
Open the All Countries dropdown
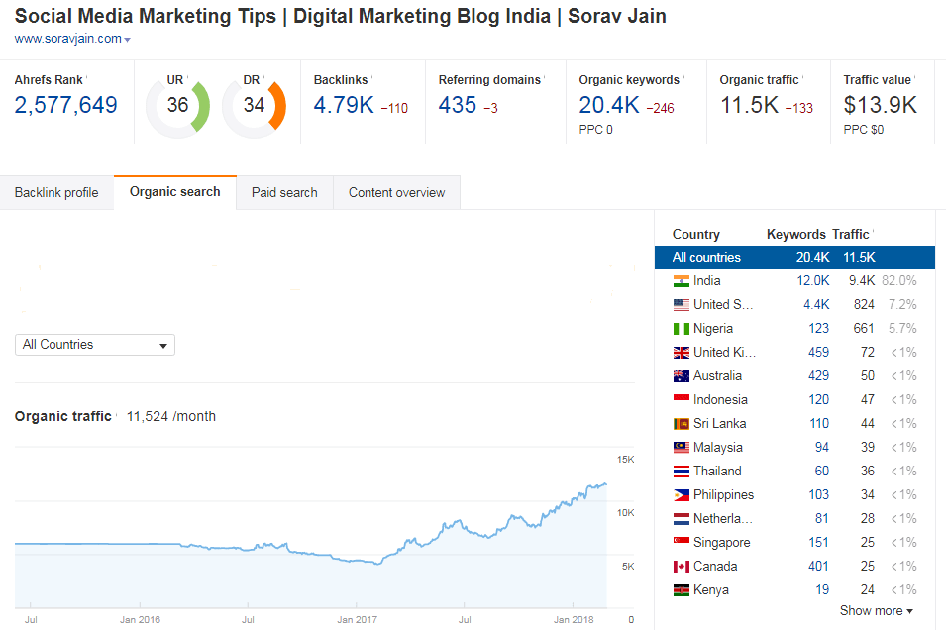tap(94, 344)
